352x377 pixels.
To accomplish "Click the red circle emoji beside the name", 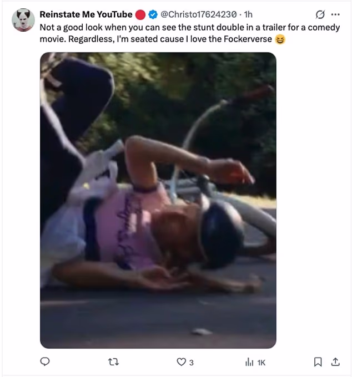I will (140, 14).
